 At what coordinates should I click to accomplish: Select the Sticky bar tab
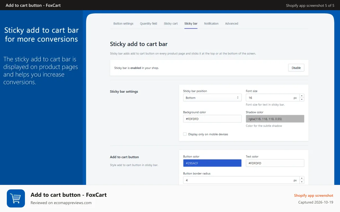coord(191,23)
